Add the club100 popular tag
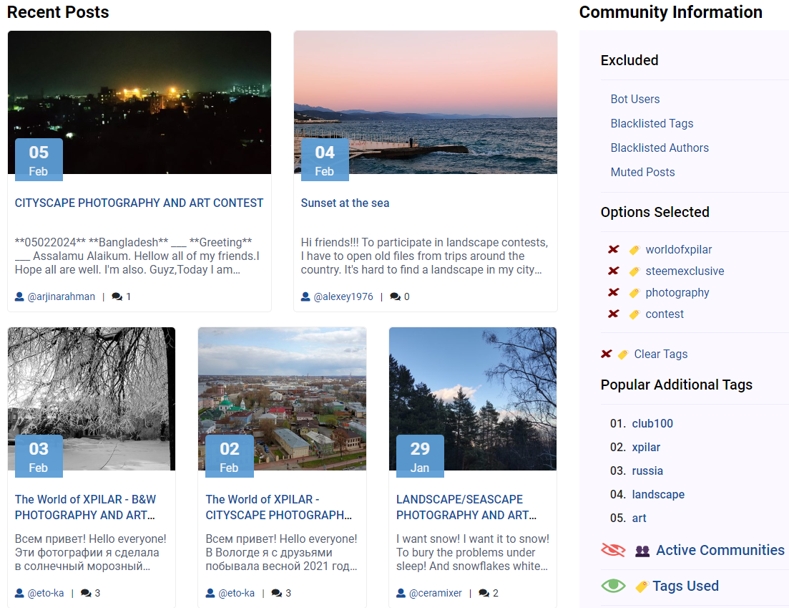Viewport: 789px width, 608px height. coord(652,423)
